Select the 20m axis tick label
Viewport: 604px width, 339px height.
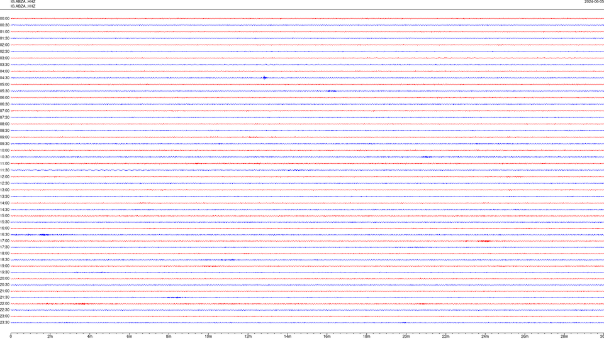(x=406, y=336)
